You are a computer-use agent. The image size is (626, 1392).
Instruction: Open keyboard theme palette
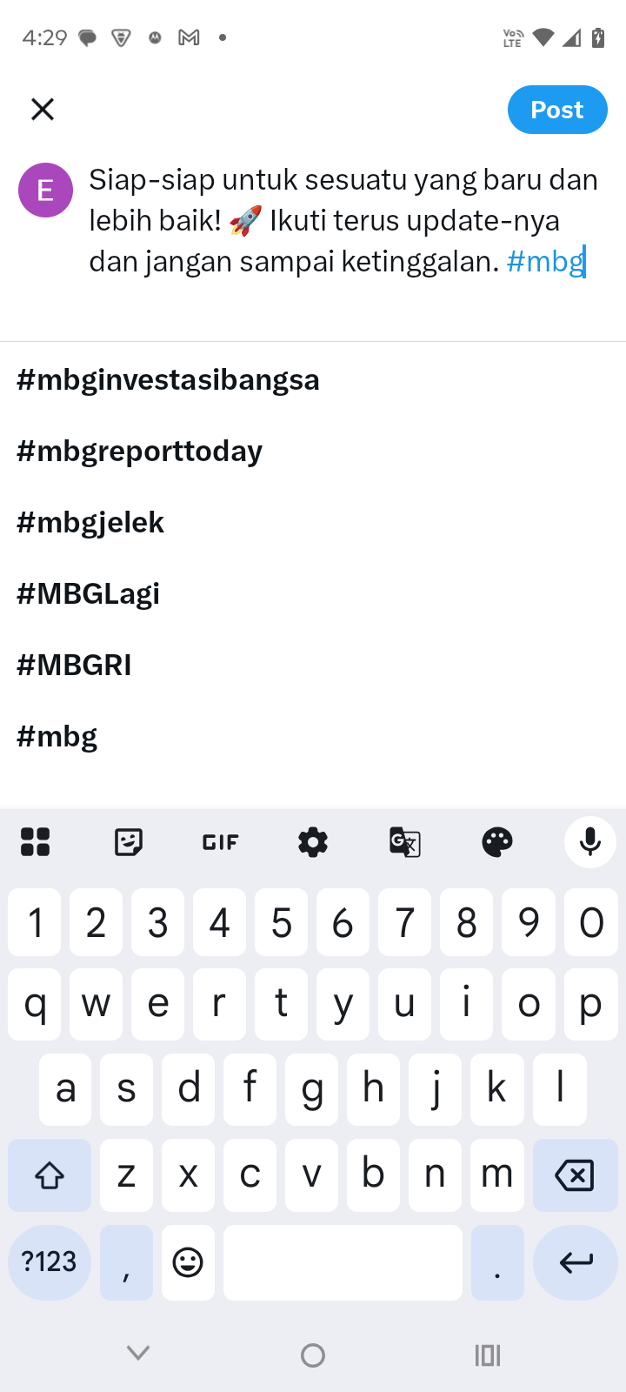[x=497, y=842]
